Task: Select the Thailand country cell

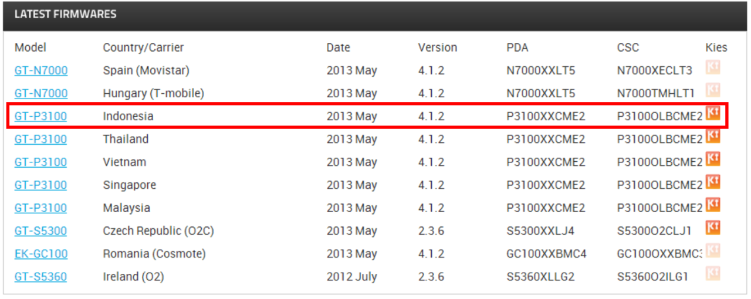Action: (x=126, y=139)
